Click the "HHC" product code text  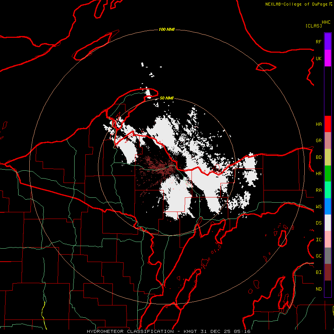[326, 22]
